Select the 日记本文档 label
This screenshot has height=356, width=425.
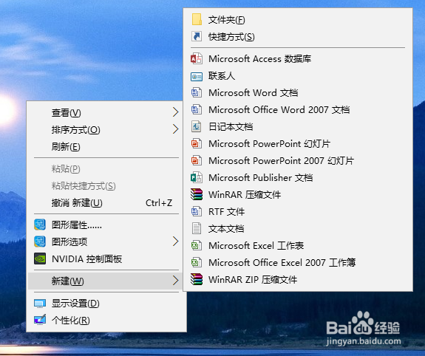click(231, 127)
